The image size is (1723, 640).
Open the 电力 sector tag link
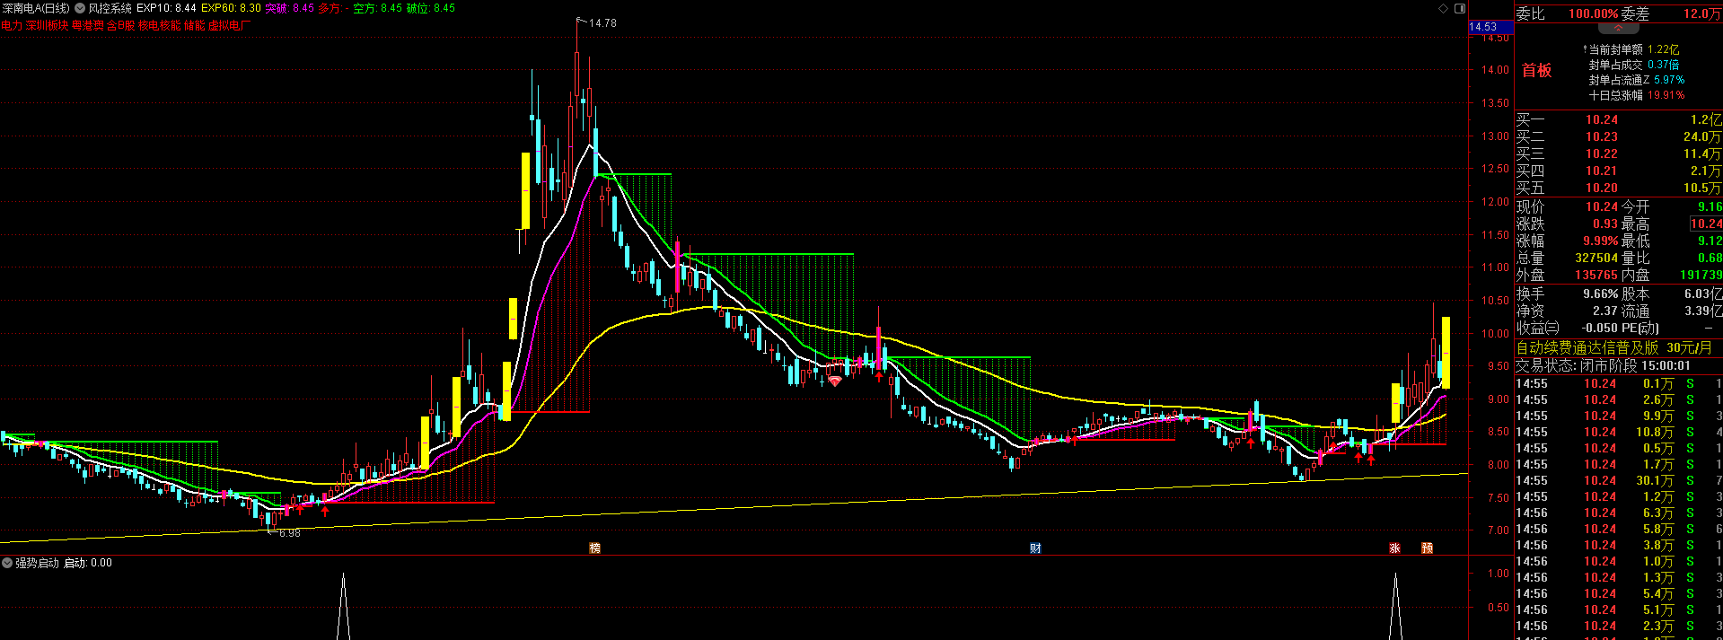click(11, 25)
